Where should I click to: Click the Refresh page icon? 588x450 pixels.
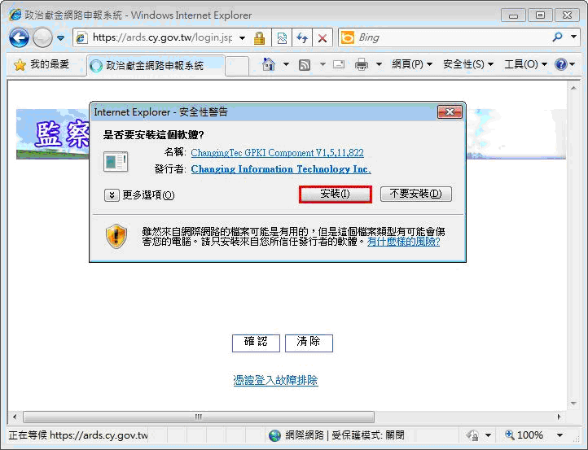tap(302, 38)
